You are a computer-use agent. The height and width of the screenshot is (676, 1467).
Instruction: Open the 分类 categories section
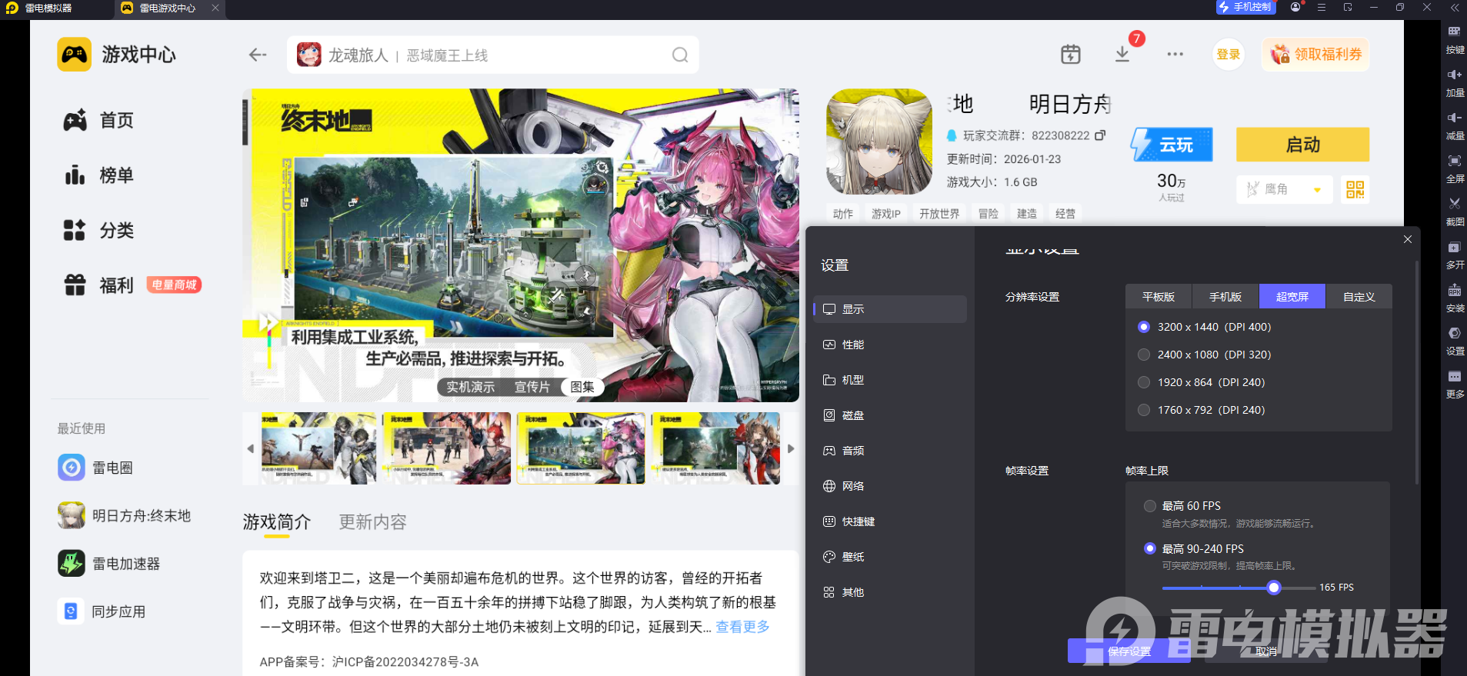click(x=98, y=230)
